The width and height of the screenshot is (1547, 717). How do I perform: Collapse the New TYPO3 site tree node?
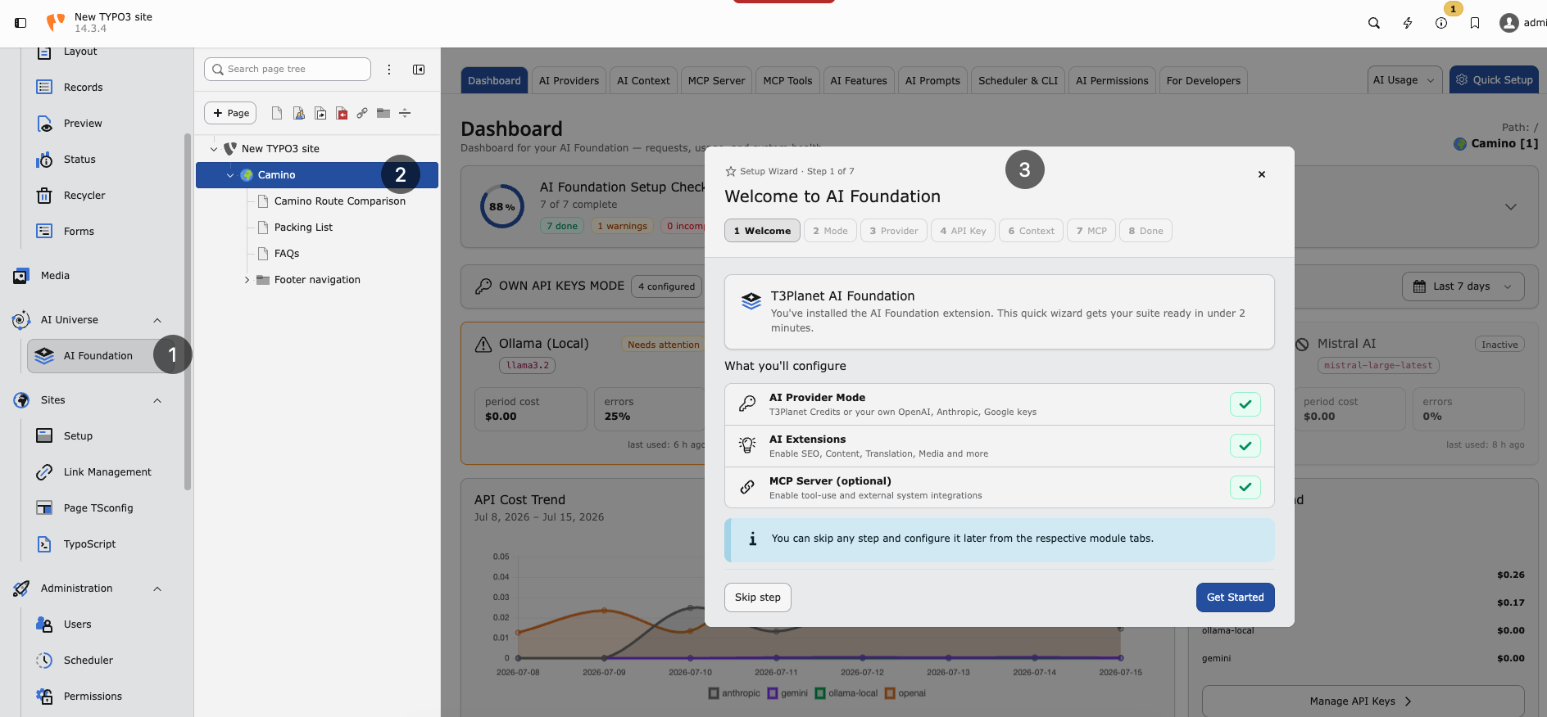pyautogui.click(x=214, y=149)
